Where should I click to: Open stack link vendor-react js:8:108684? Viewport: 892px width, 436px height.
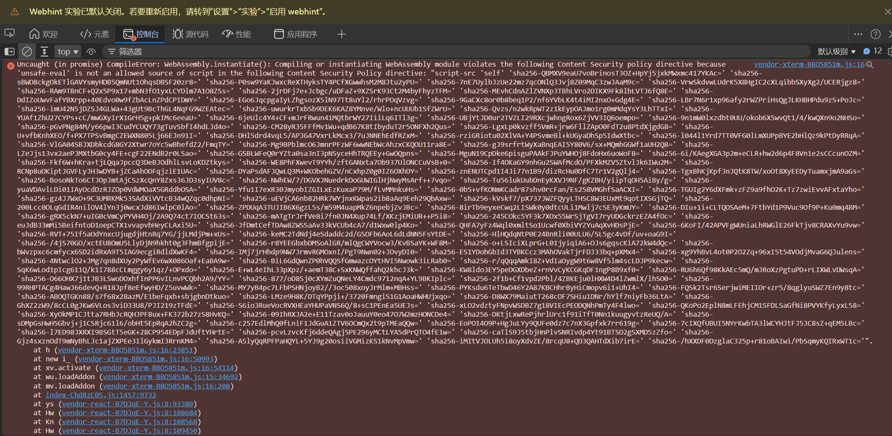(x=130, y=412)
